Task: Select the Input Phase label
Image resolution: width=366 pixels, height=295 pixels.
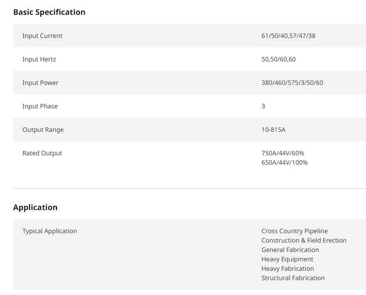Action: point(40,106)
